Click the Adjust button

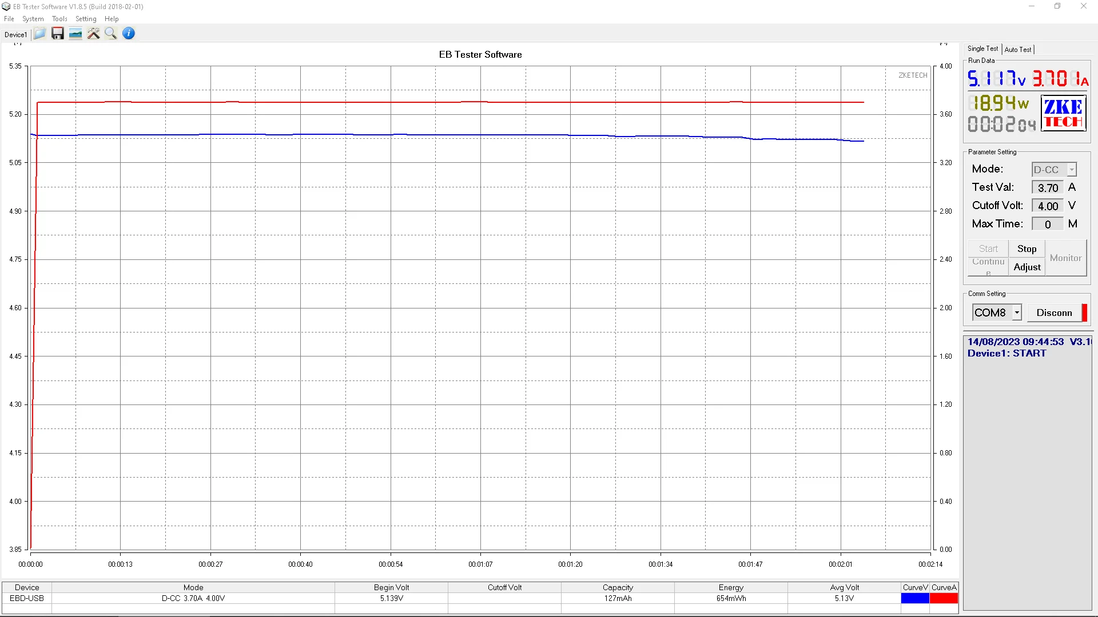point(1027,267)
